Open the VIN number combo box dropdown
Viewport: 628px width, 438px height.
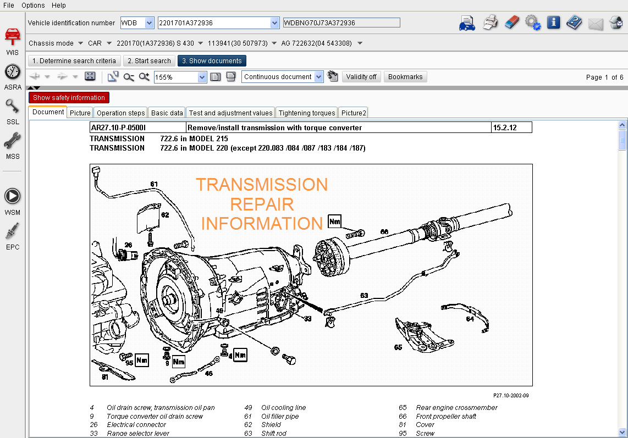[274, 23]
